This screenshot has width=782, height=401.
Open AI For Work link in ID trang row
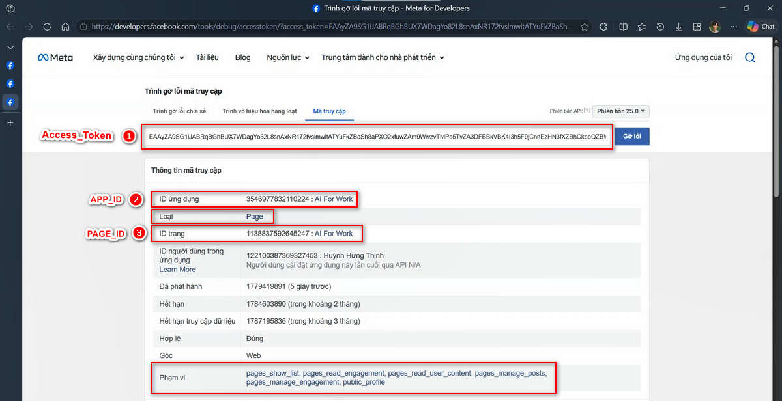pos(334,233)
